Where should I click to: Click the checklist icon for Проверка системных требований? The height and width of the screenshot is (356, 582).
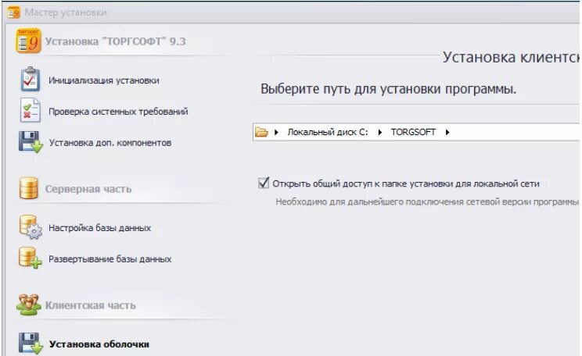[x=30, y=110]
